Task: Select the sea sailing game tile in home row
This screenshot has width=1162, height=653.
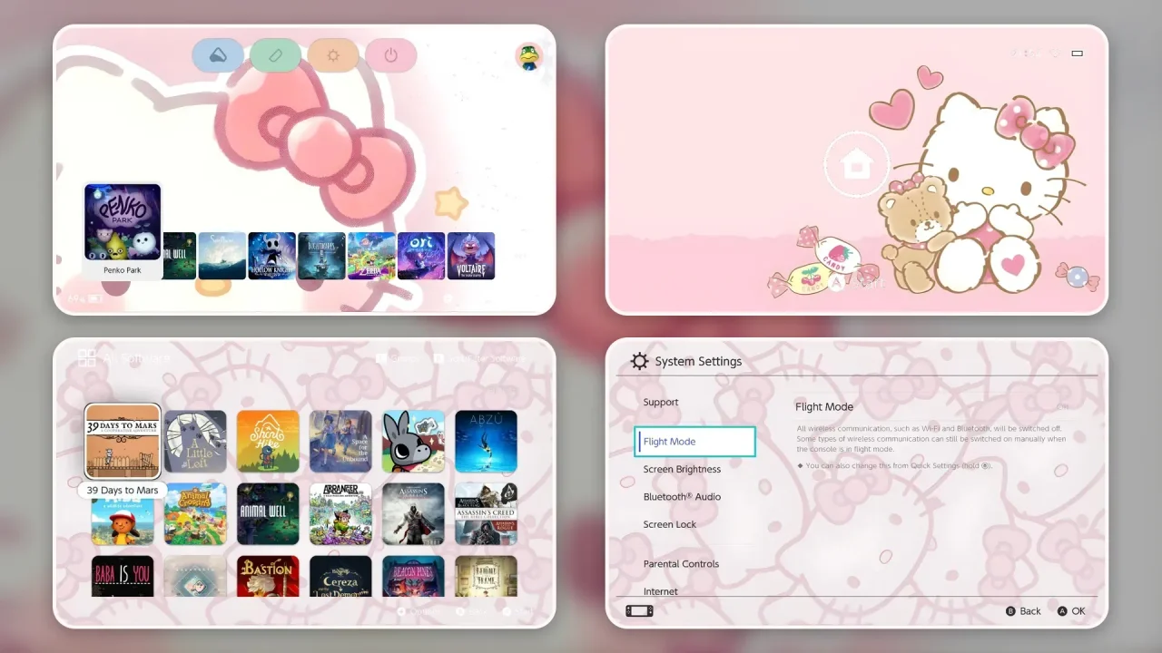Action: 222,256
